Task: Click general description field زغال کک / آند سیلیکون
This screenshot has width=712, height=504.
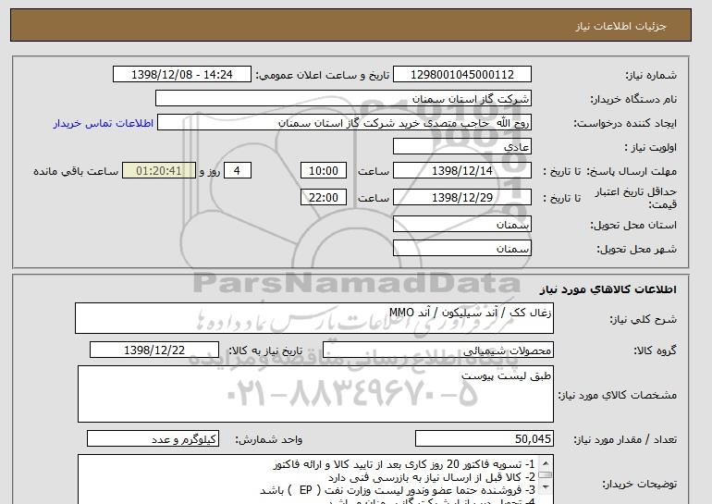Action: pyautogui.click(x=314, y=318)
